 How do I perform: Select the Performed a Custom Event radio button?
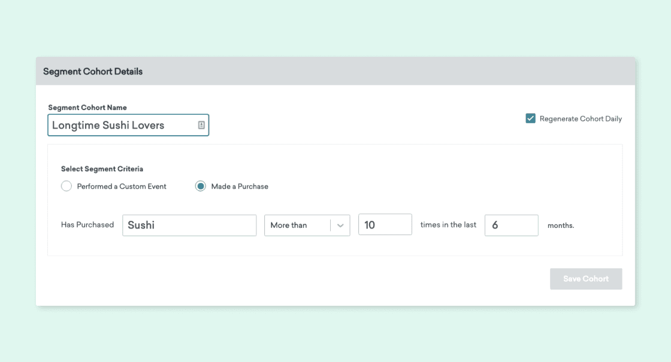tap(67, 186)
